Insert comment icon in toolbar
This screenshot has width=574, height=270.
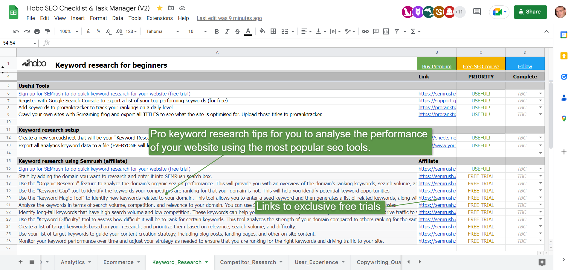376,31
